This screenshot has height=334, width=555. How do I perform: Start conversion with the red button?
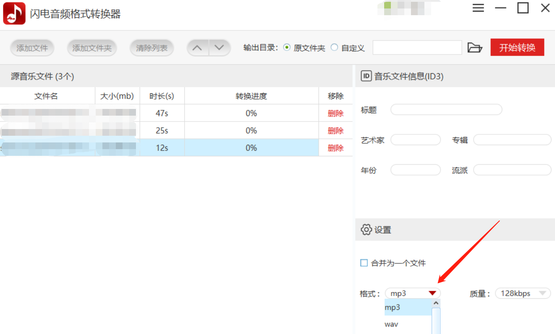click(517, 47)
